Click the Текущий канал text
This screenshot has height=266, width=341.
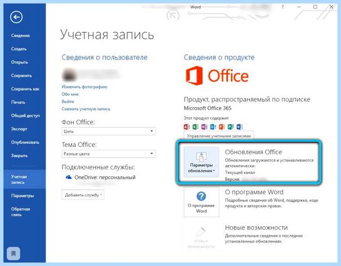pos(240,172)
